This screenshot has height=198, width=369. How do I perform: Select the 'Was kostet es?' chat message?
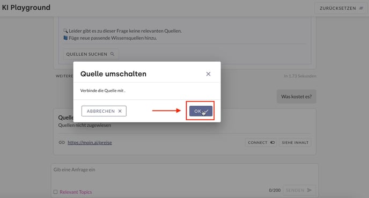click(296, 97)
